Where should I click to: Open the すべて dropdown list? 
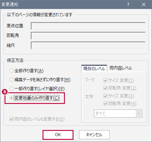click(118, 114)
